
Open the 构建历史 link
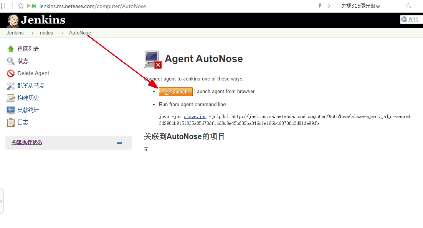28,98
